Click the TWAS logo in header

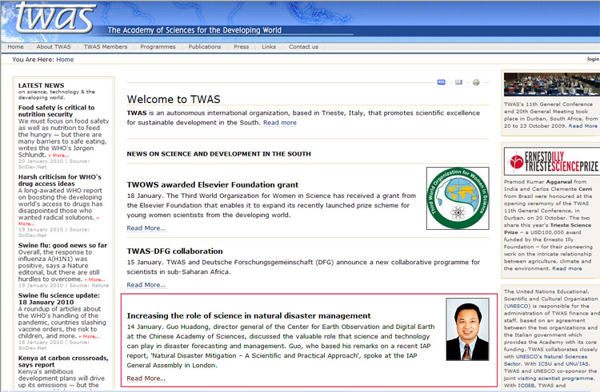tap(55, 18)
